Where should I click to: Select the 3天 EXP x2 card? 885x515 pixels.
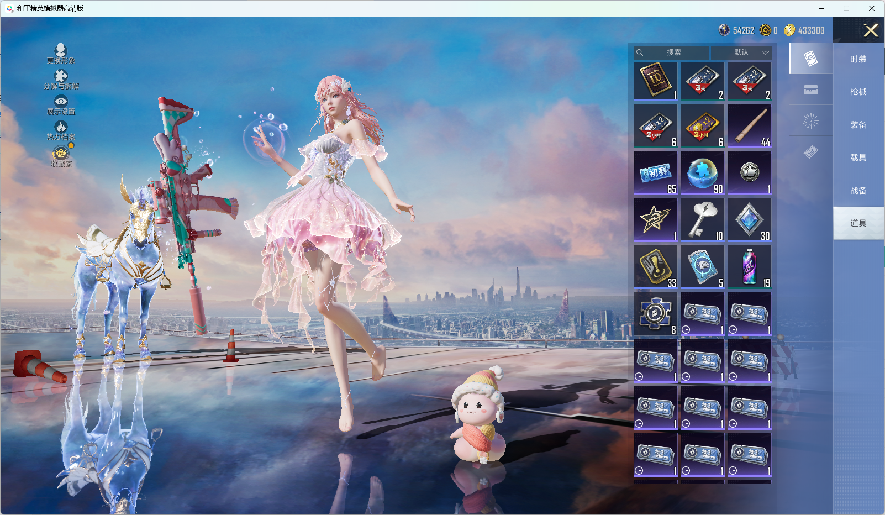coord(750,81)
